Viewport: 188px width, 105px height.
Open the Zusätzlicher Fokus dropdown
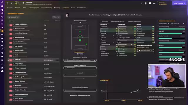[80, 68]
